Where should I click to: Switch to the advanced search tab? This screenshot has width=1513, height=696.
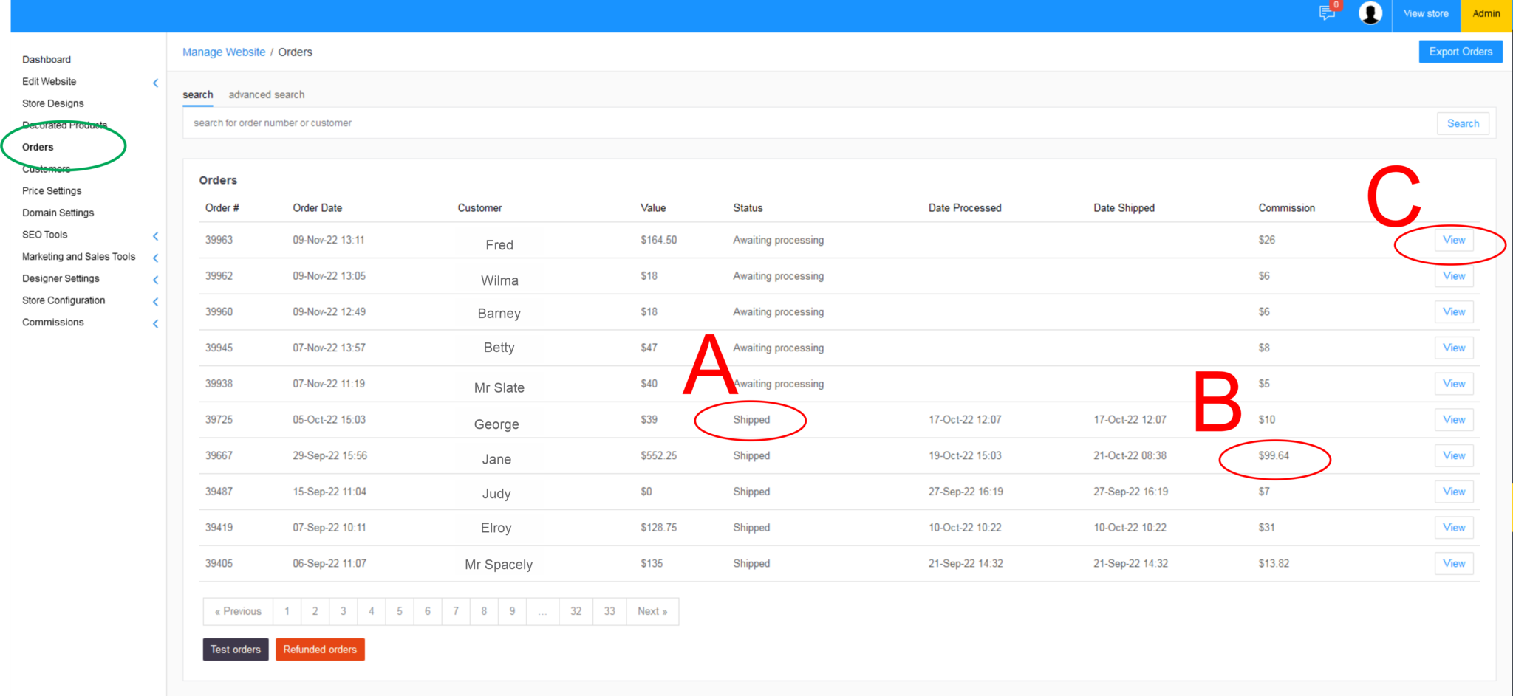[x=266, y=94]
